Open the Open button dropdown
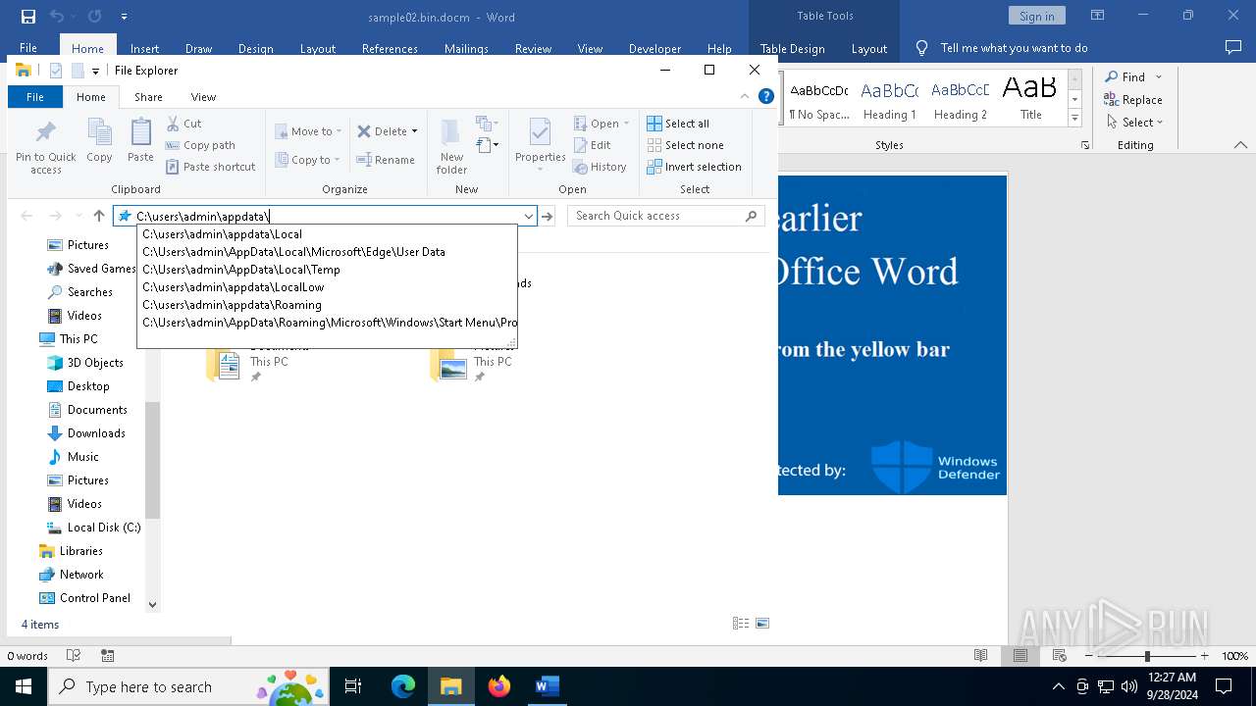Image resolution: width=1256 pixels, height=706 pixels. point(626,124)
